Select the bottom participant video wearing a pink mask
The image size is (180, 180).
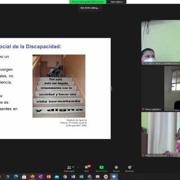click(x=161, y=135)
